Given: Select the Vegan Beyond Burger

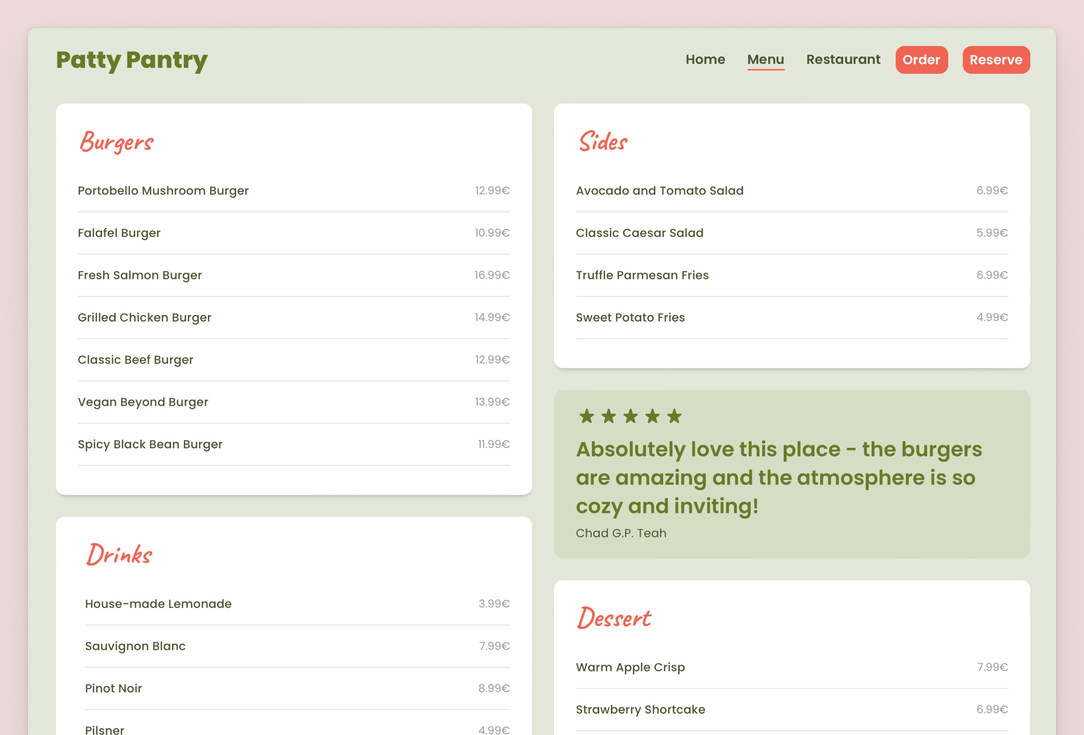Looking at the screenshot, I should (x=143, y=402).
